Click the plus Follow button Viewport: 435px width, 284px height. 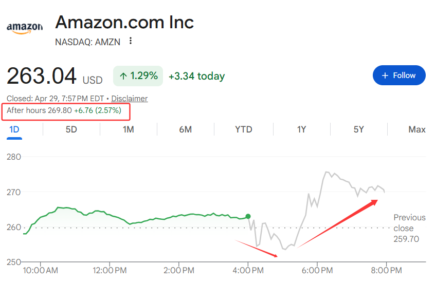pos(399,75)
